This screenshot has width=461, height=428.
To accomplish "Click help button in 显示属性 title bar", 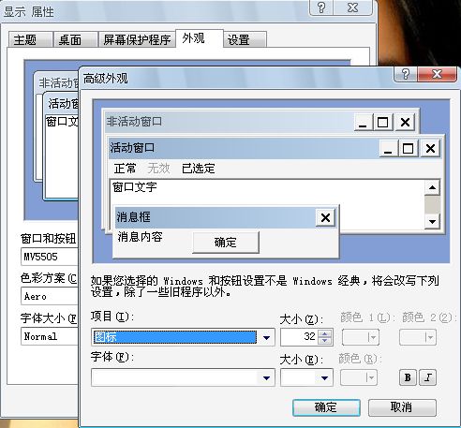I will point(321,7).
